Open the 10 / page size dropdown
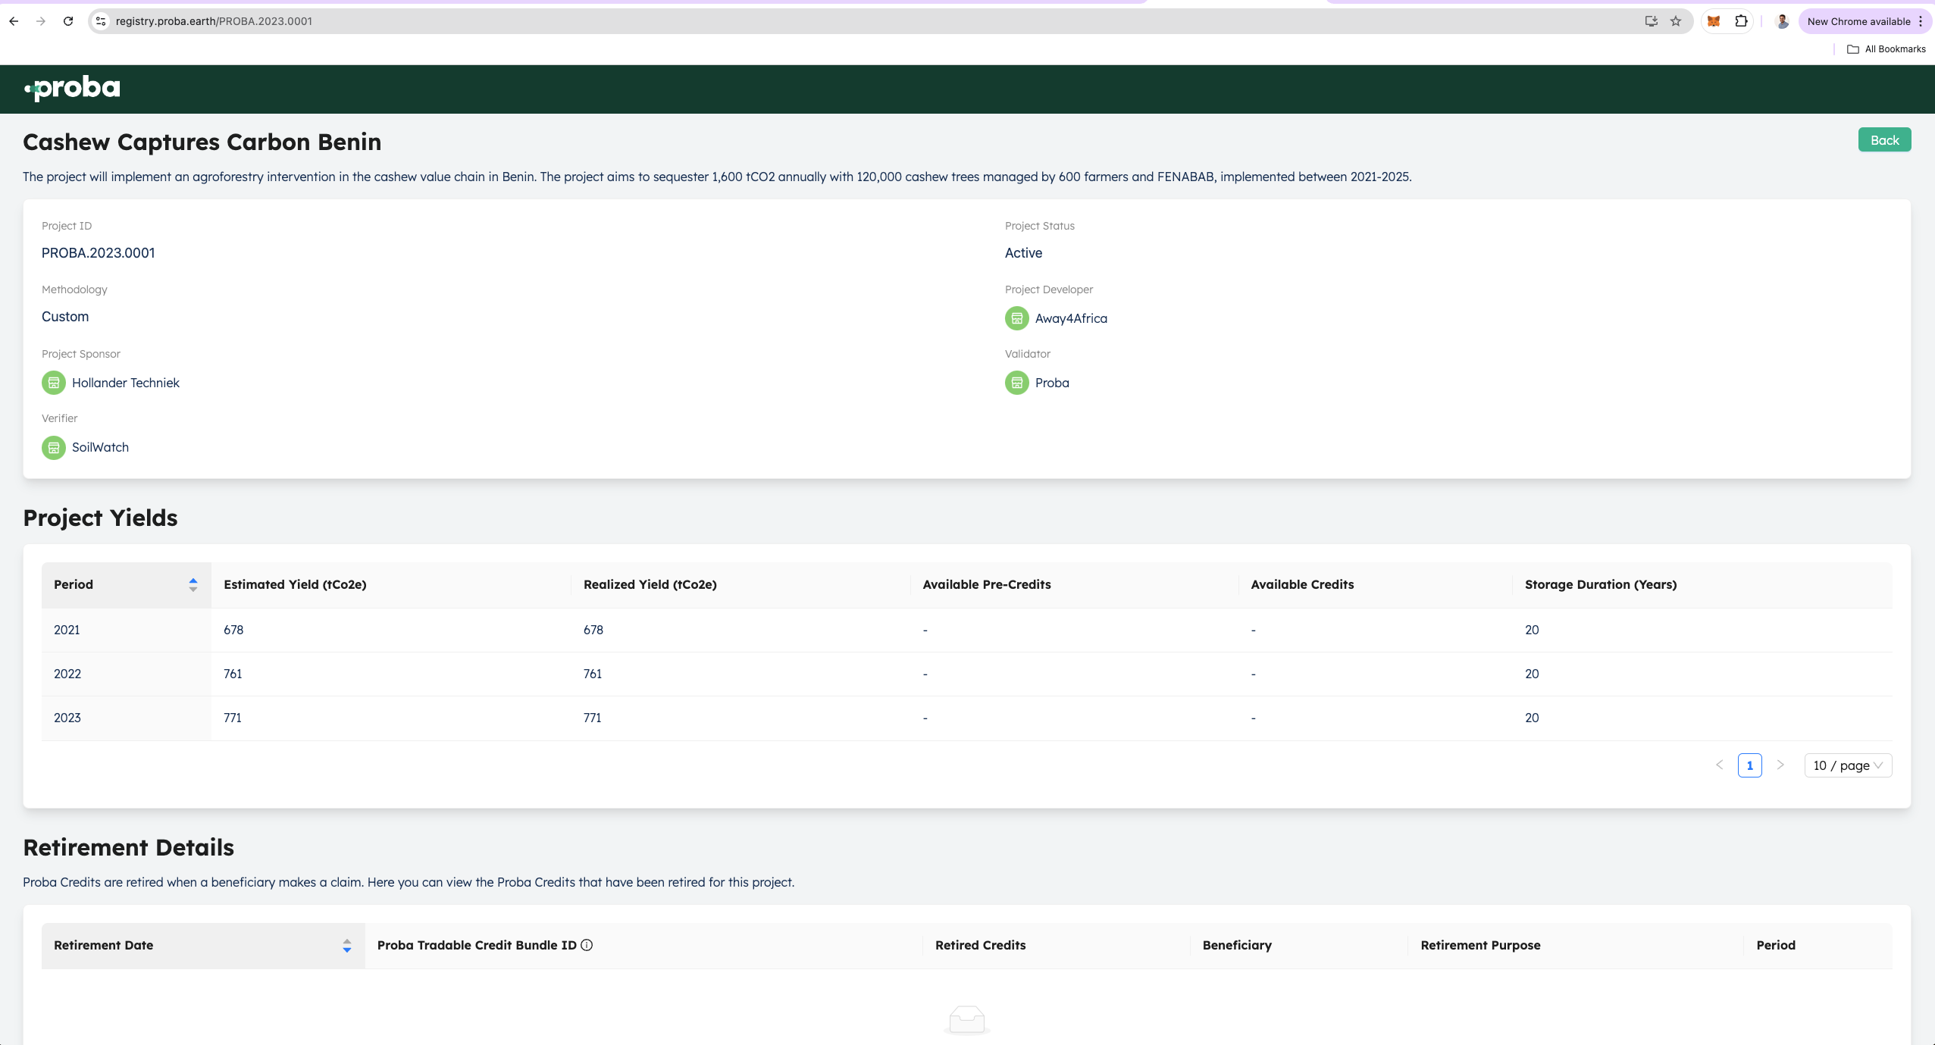 1847,765
